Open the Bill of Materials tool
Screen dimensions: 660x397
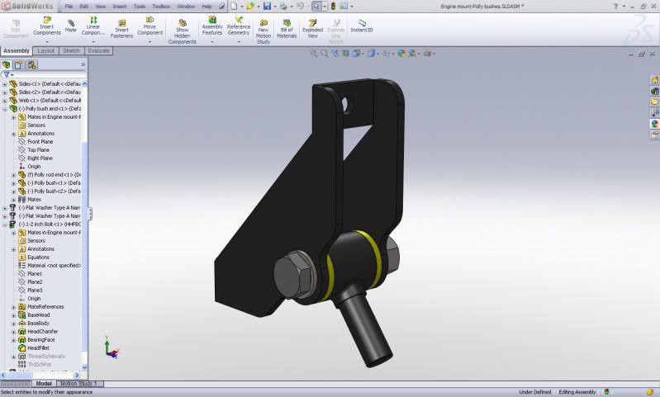(287, 27)
